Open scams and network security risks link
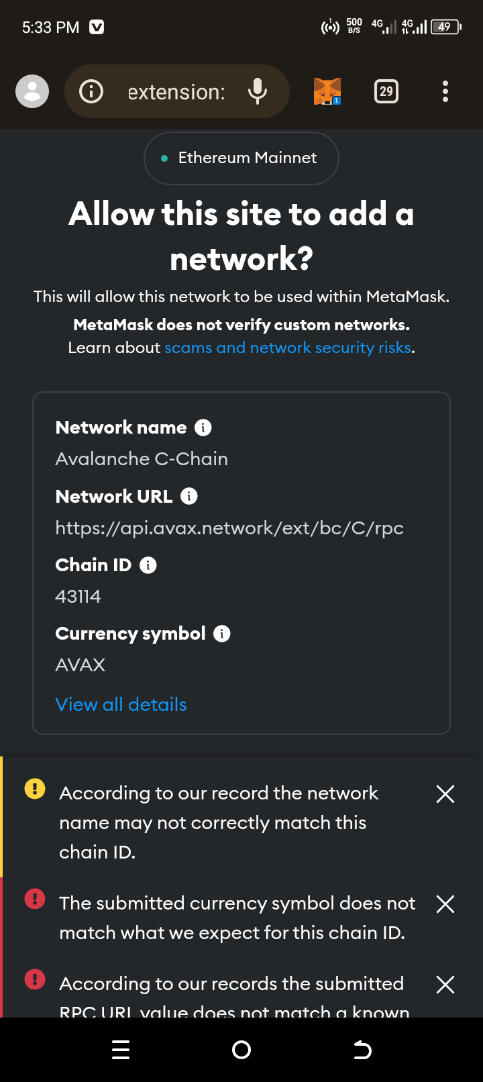This screenshot has width=483, height=1082. point(287,348)
